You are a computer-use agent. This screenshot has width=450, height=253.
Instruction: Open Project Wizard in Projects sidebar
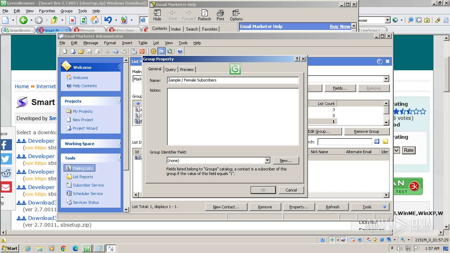pyautogui.click(x=82, y=128)
